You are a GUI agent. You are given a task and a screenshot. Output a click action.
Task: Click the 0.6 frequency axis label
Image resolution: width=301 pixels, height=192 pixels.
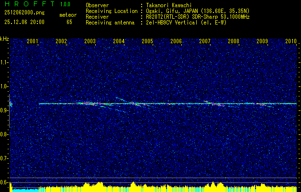pos(4,182)
